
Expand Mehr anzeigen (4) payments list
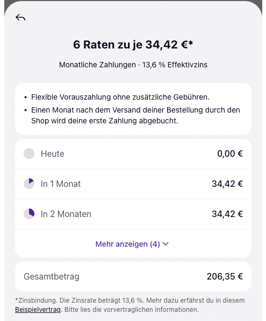132,244
